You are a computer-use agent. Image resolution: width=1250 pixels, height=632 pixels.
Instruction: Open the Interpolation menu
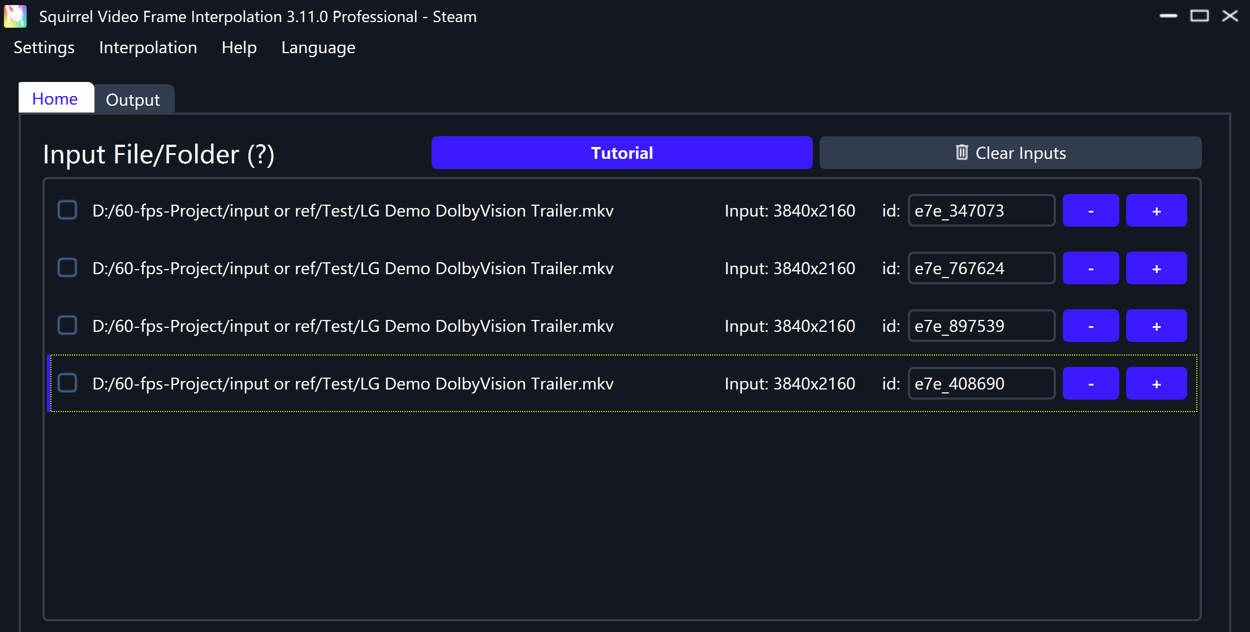(148, 47)
